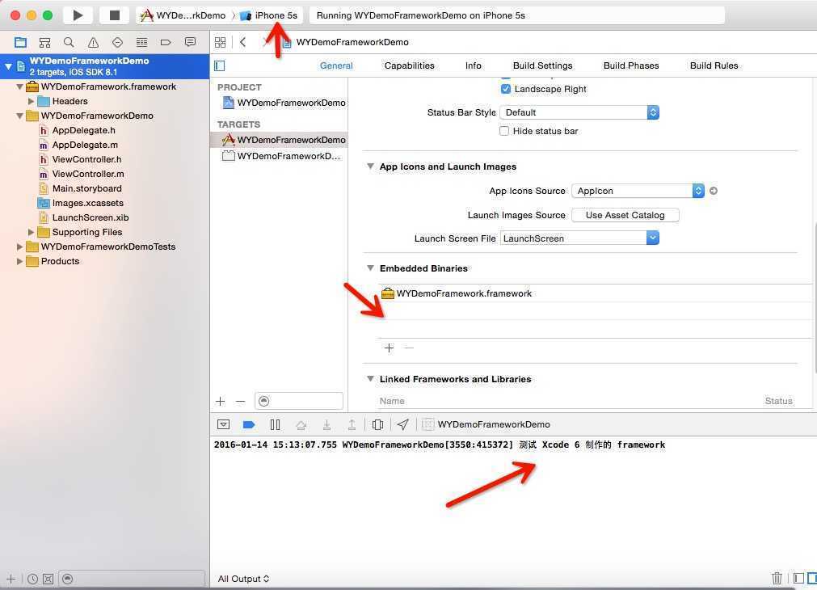
Task: Open the Issue navigator warning icon
Action: click(93, 42)
